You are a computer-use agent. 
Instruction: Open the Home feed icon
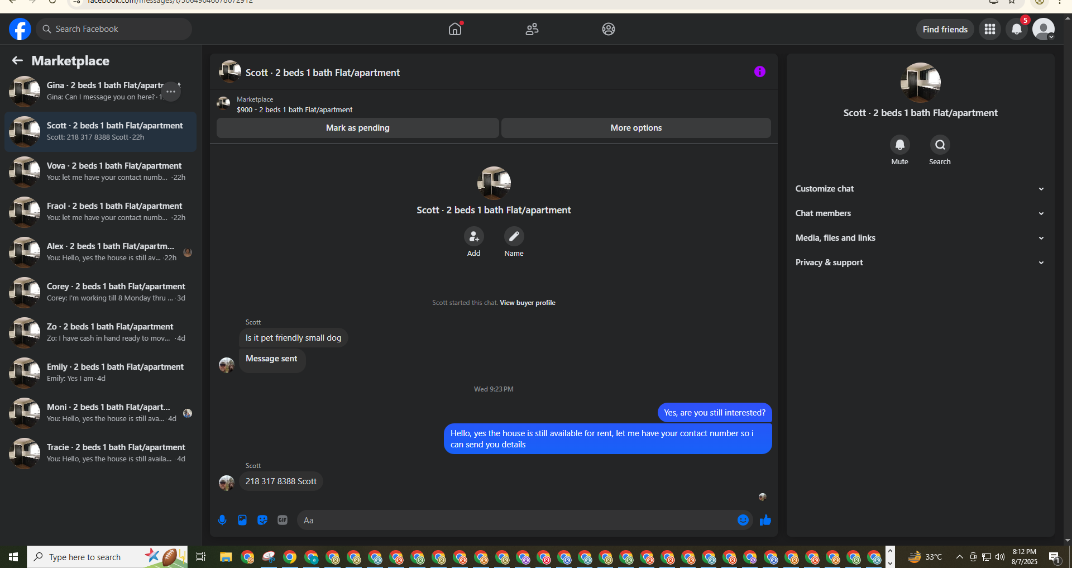[x=455, y=29]
